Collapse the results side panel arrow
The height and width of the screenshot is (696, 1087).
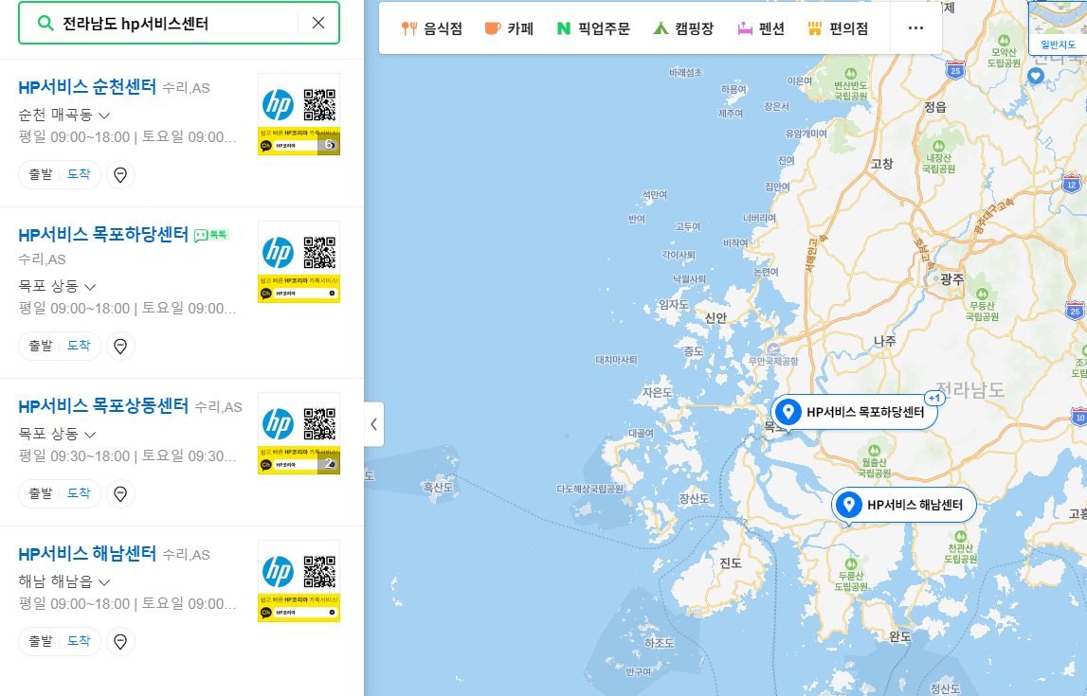pos(373,424)
